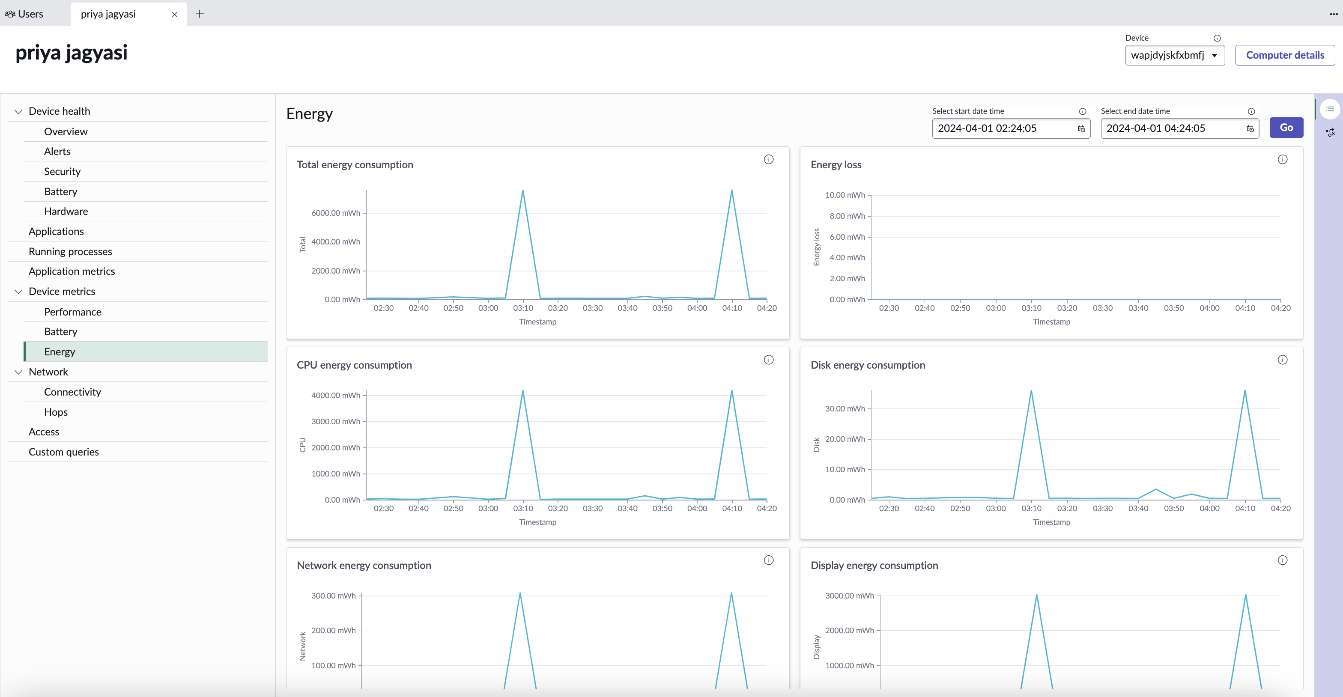Viewport: 1343px width, 697px height.
Task: Click info icon on Energy loss card
Action: (1283, 160)
